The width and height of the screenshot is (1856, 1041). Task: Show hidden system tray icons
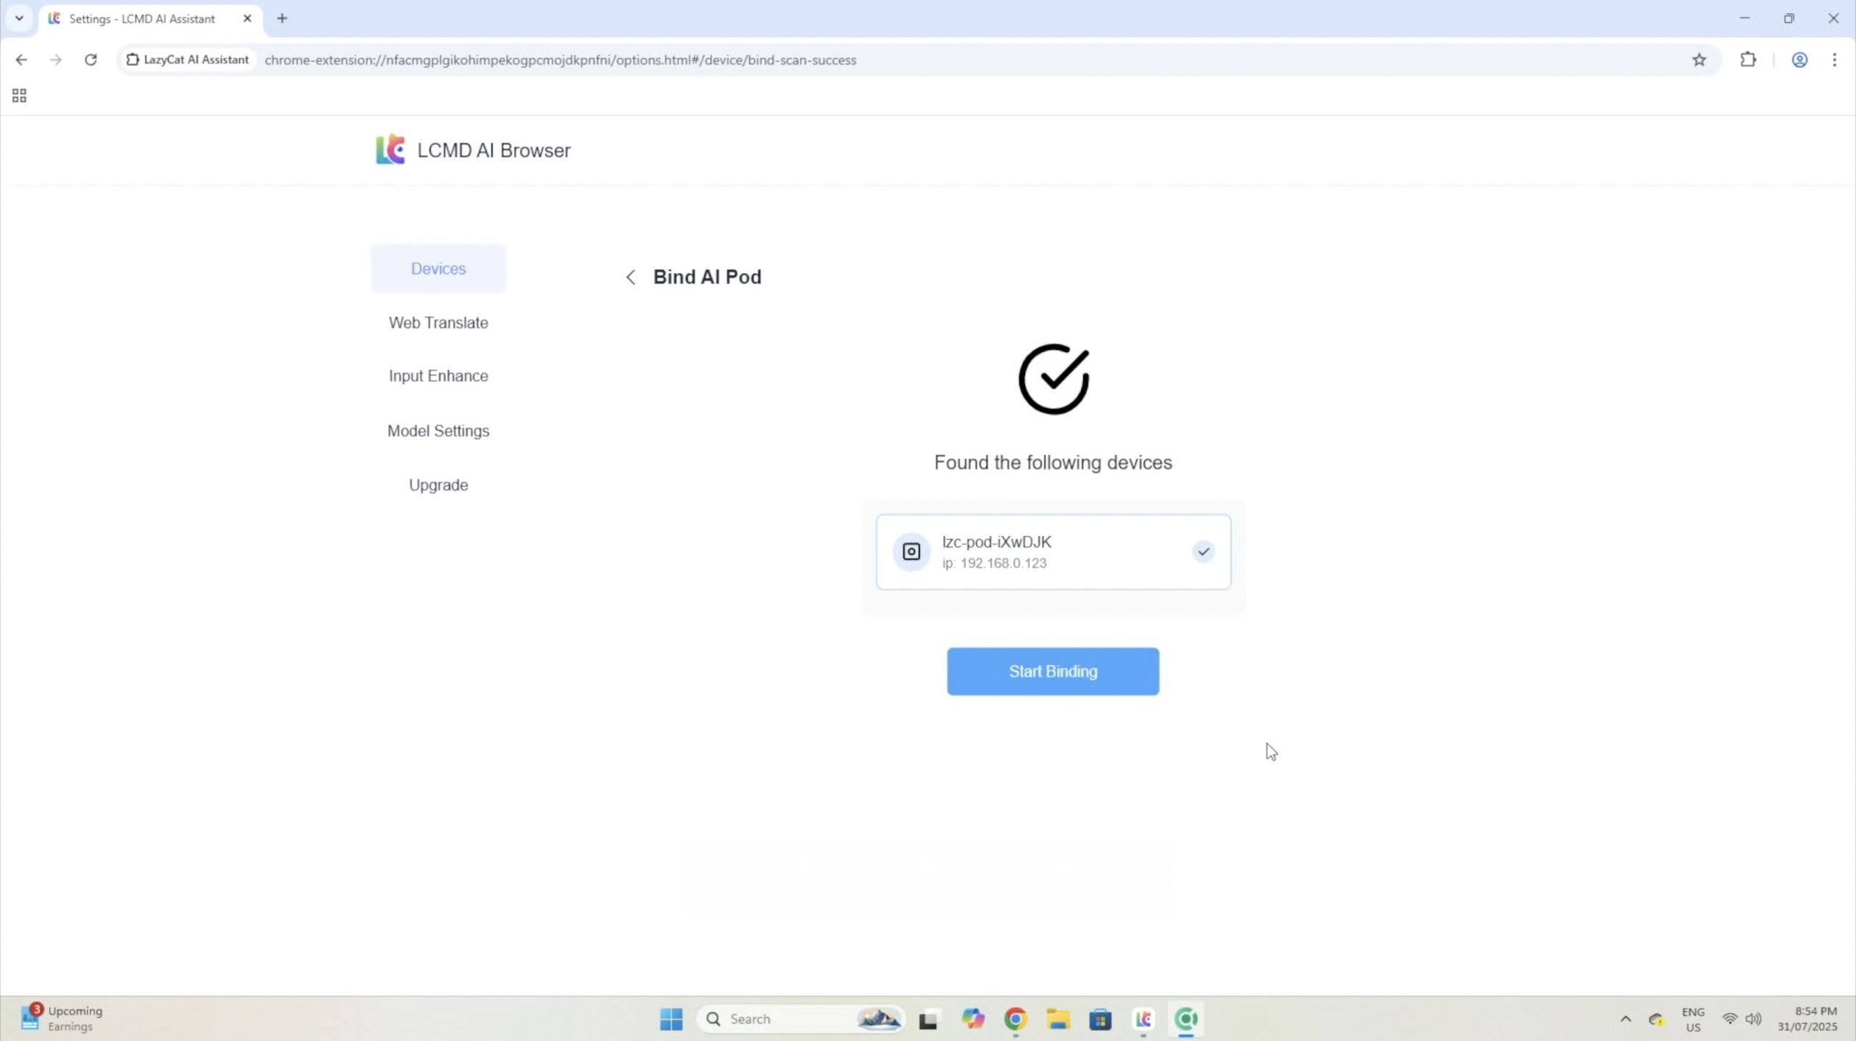1625,1019
